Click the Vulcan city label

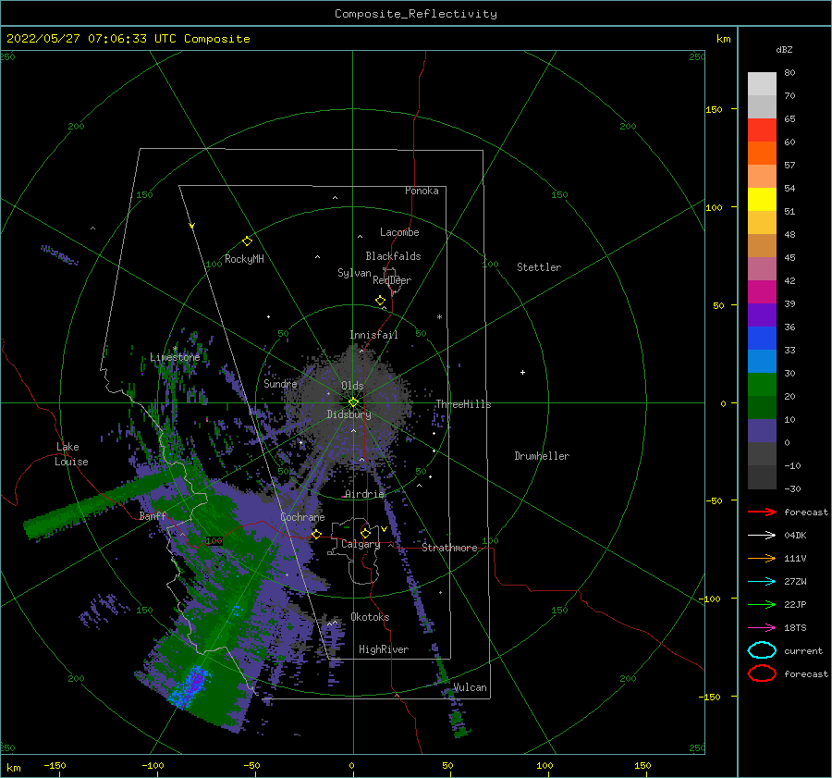pyautogui.click(x=470, y=687)
